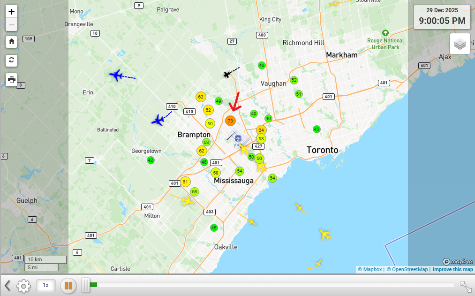This screenshot has height=296, width=475.
Task: Pause the flight playback
Action: tap(68, 285)
